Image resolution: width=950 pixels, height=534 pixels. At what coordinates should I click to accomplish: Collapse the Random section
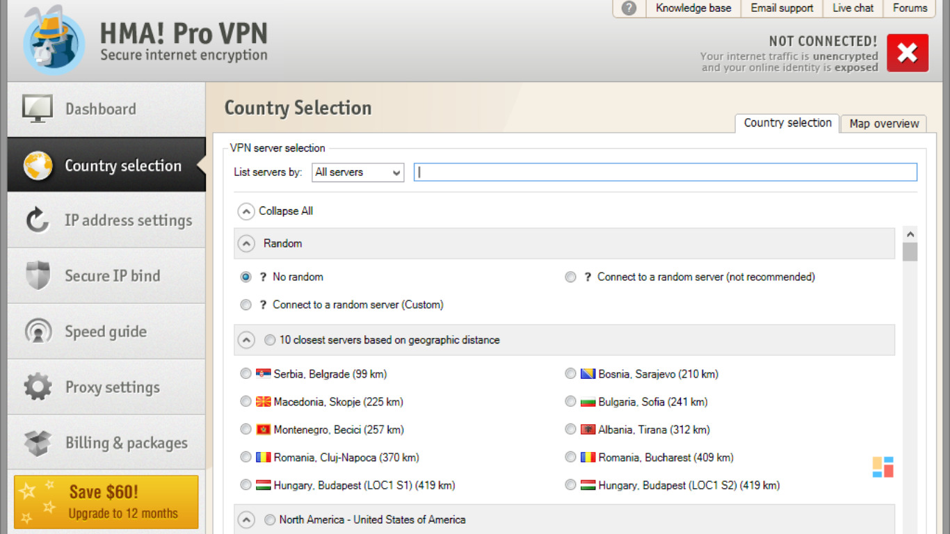[246, 244]
